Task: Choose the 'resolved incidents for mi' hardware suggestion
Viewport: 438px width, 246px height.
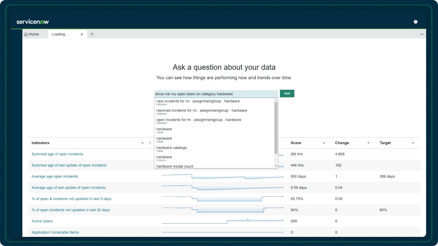Action: pos(201,111)
